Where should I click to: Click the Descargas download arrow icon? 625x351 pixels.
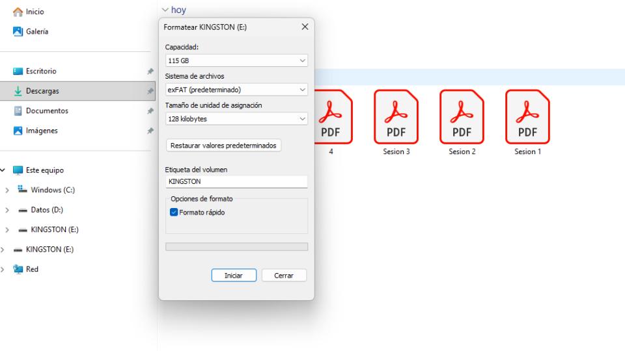pos(18,91)
